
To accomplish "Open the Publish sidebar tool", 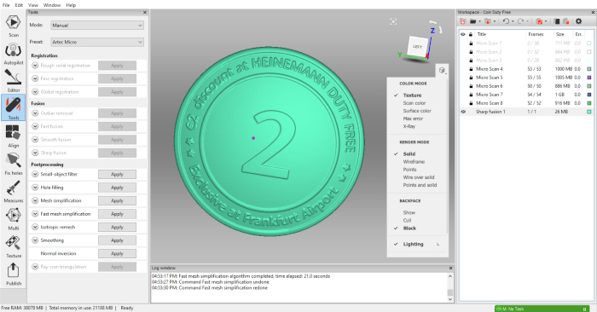I will (14, 274).
